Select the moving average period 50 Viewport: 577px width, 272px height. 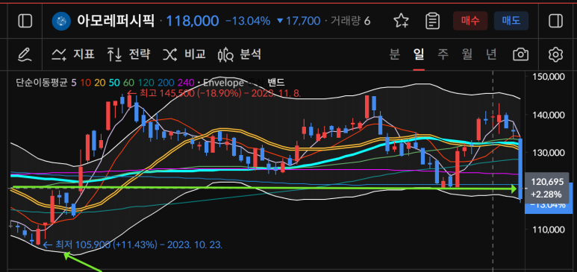click(114, 83)
